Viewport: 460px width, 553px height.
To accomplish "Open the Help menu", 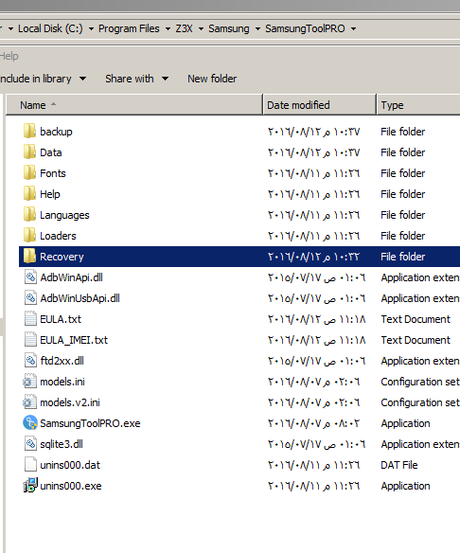I will pos(9,56).
